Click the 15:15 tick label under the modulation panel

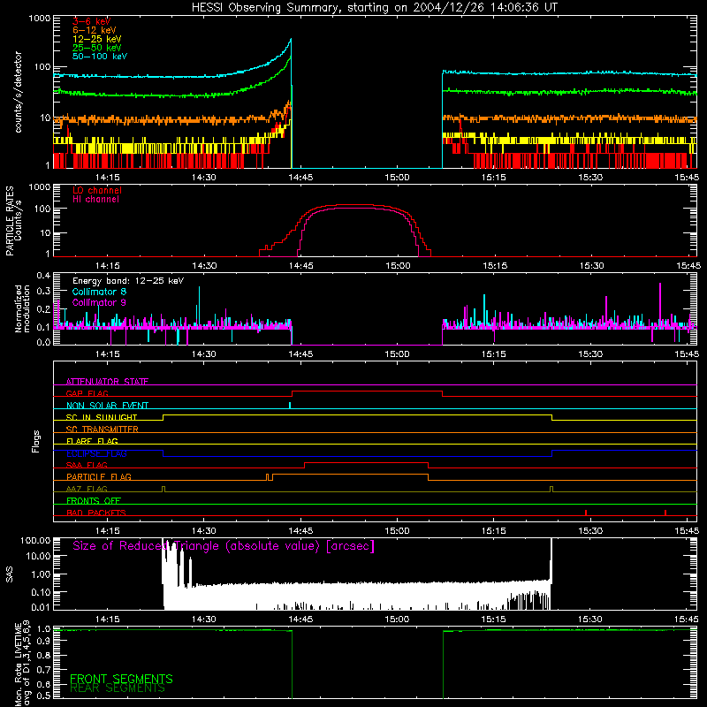click(494, 354)
